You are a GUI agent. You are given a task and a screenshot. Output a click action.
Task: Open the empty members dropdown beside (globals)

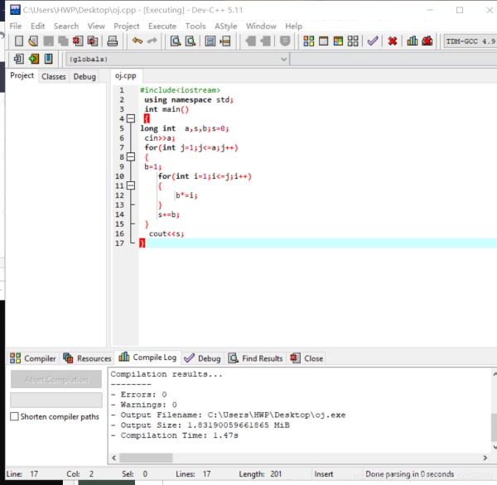pos(393,60)
